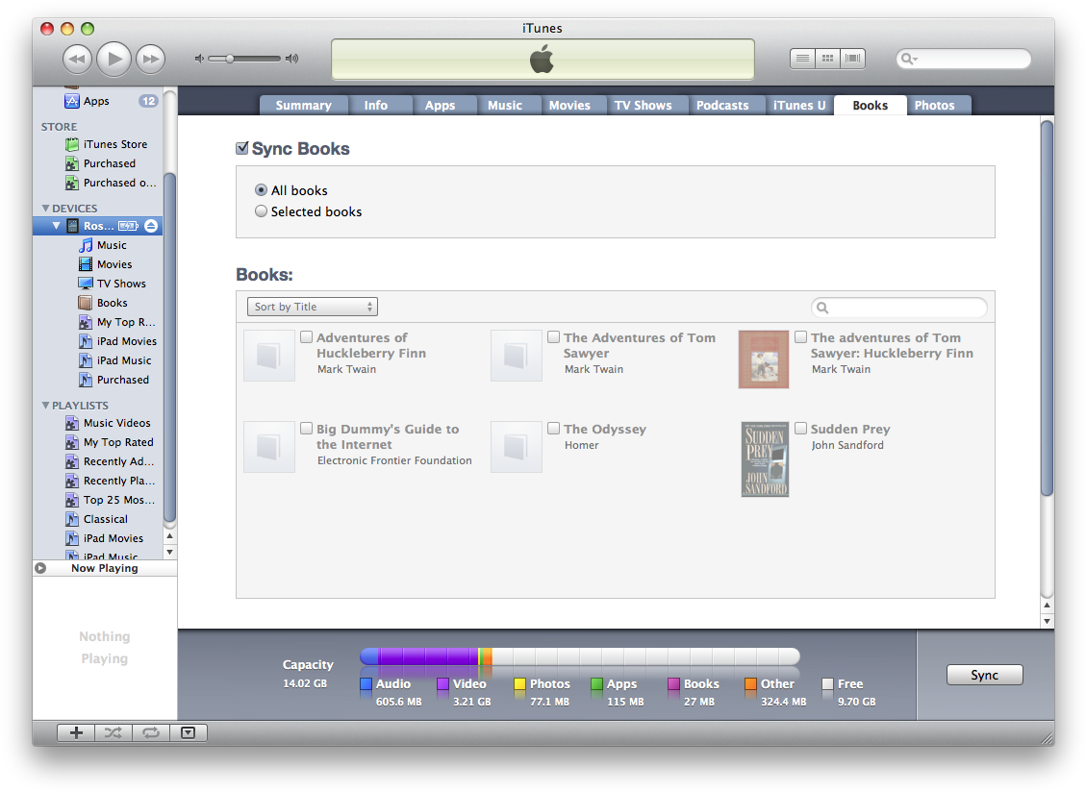Click the sidebar scrollbar down arrow

coord(169,553)
